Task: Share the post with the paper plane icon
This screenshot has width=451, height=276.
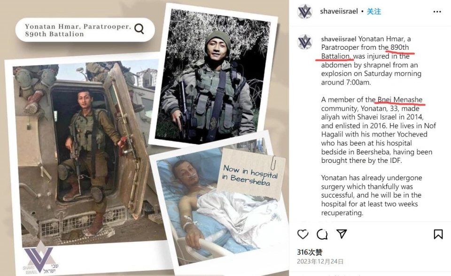Action: (342, 234)
